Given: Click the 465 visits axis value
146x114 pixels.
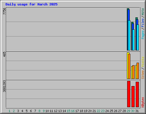Looking at the screenshot, I should [4, 54].
